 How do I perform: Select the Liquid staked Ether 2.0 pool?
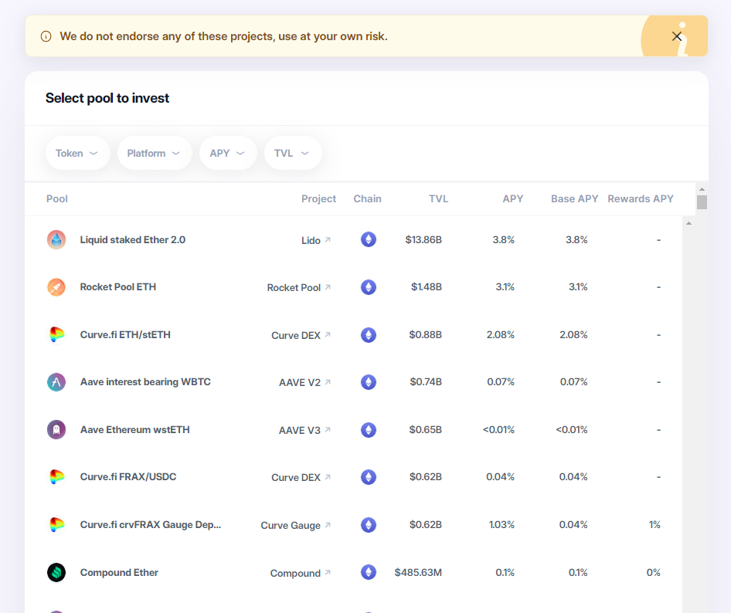(132, 240)
